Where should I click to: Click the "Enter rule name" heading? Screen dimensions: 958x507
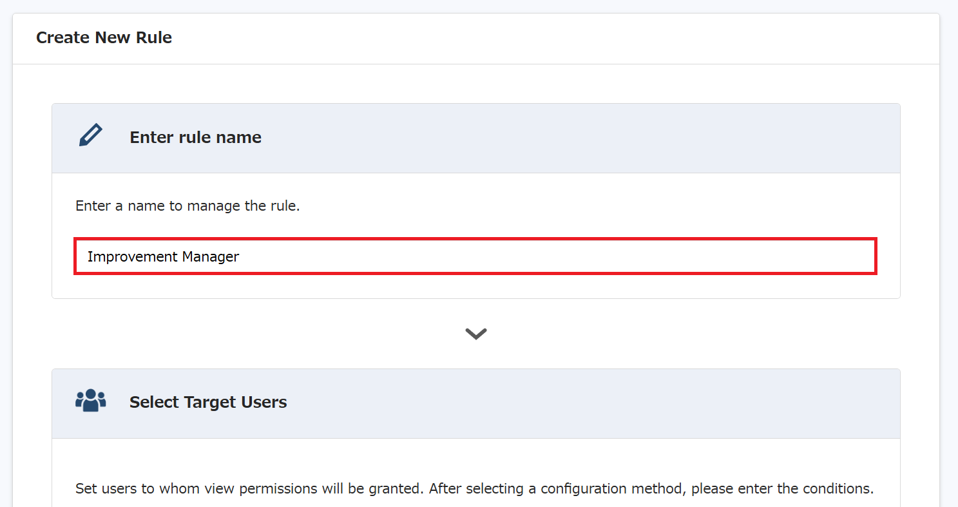195,137
